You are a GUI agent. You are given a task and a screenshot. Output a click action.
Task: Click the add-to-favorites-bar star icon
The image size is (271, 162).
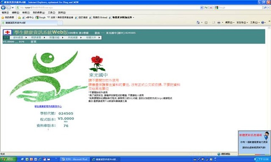coord(19,18)
